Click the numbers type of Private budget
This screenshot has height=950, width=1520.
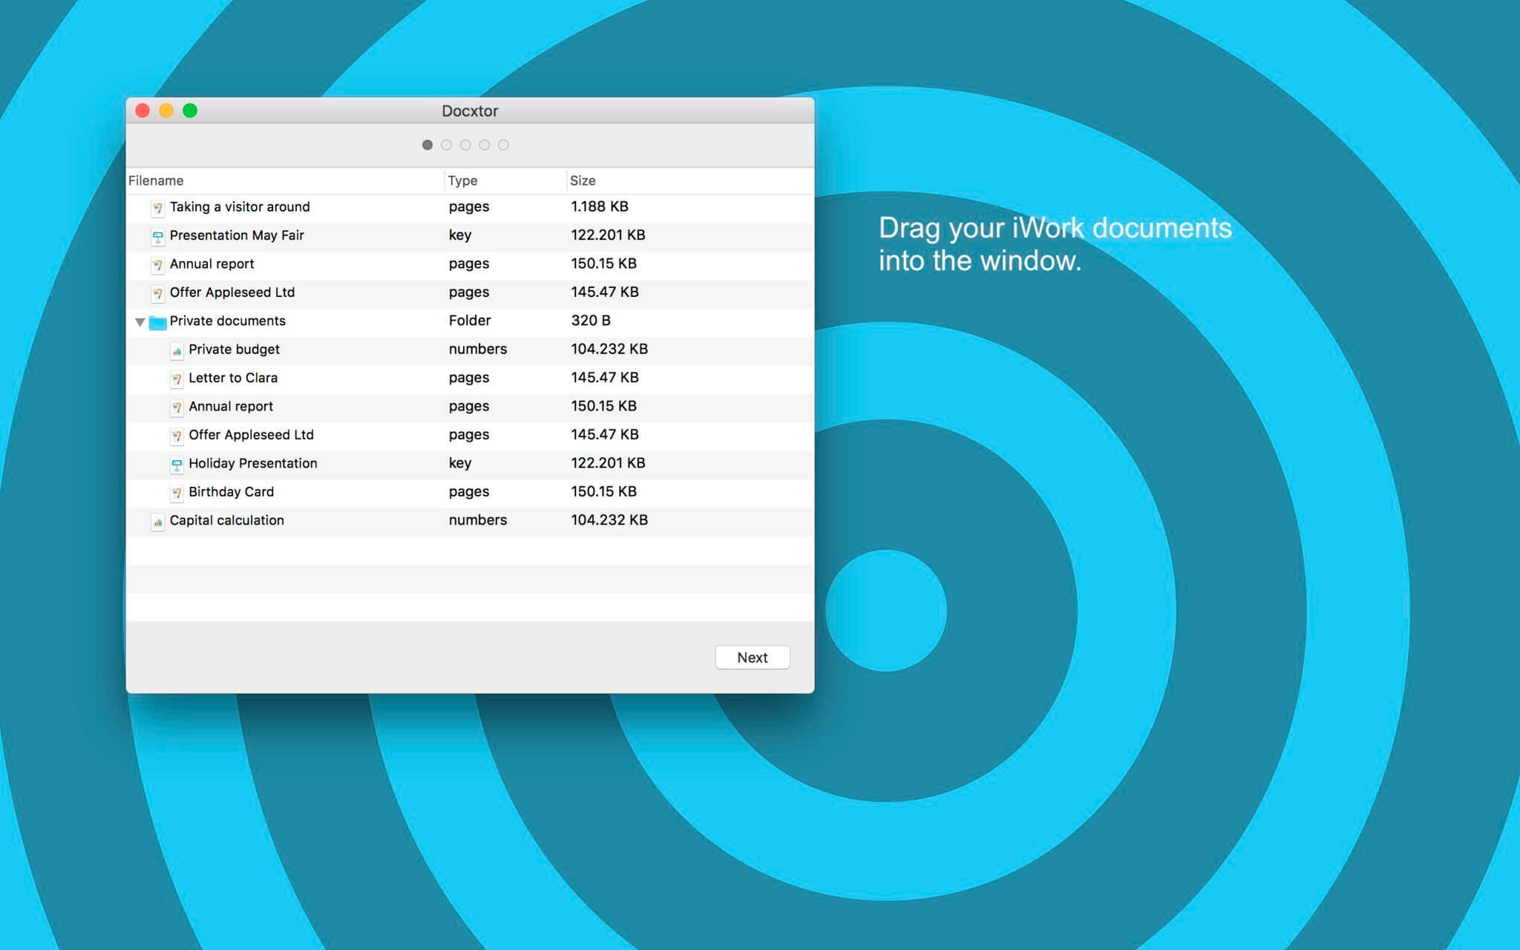(x=478, y=349)
